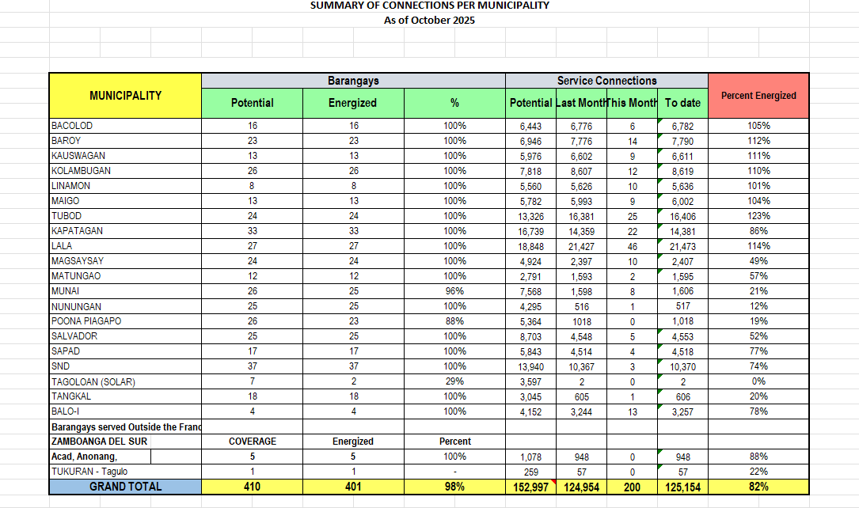Click the 152,997 grand total potential cell
859x508 pixels.
pyautogui.click(x=530, y=487)
